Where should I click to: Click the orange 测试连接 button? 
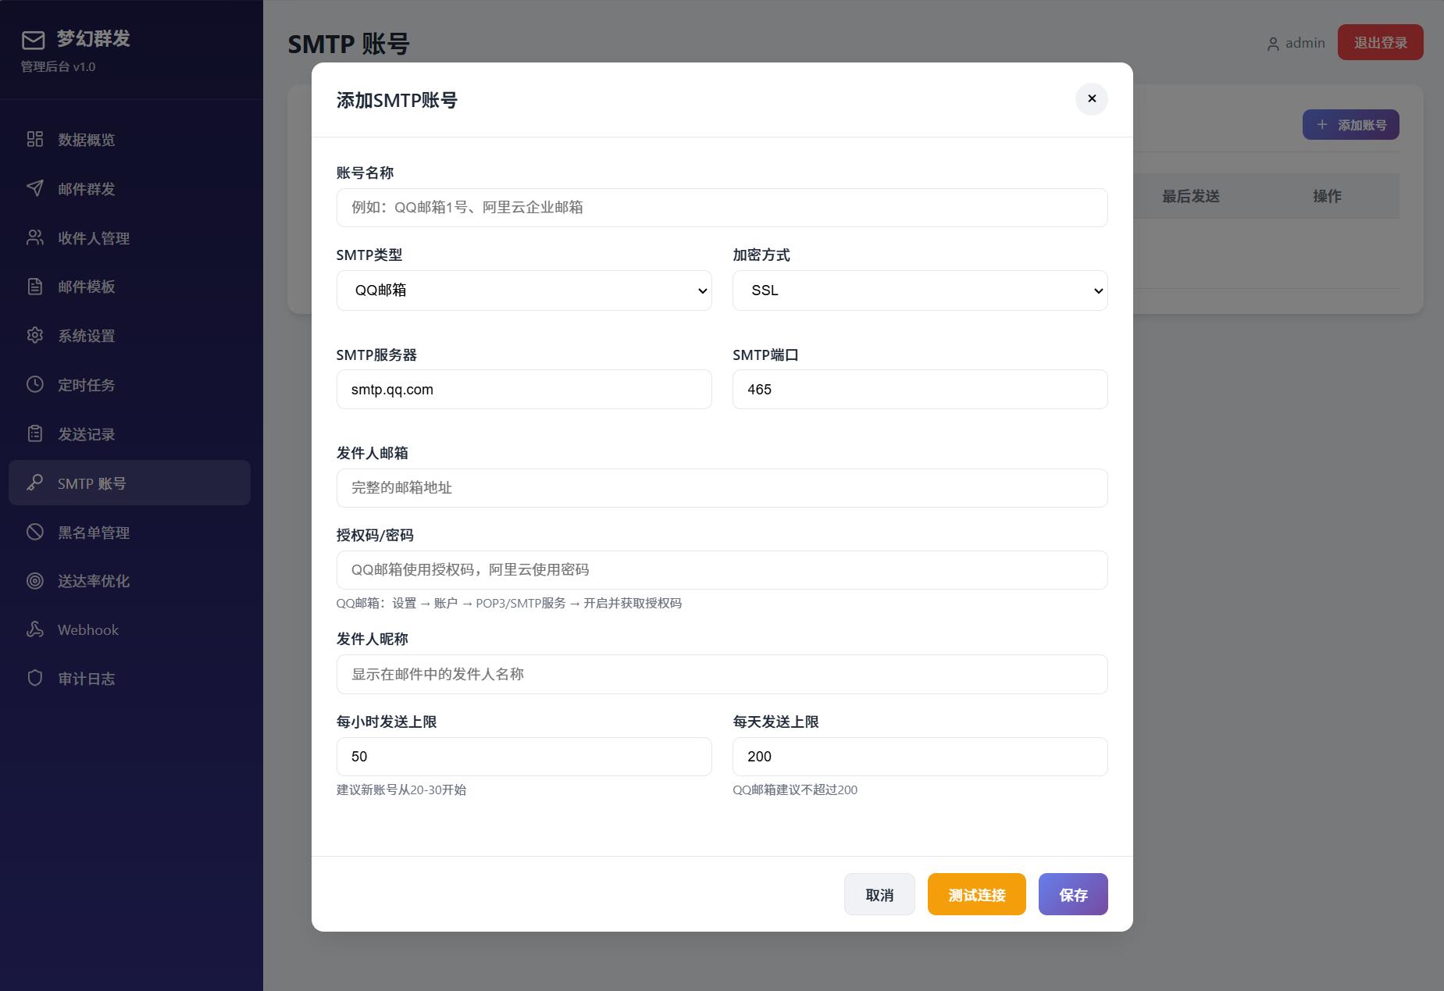tap(977, 894)
